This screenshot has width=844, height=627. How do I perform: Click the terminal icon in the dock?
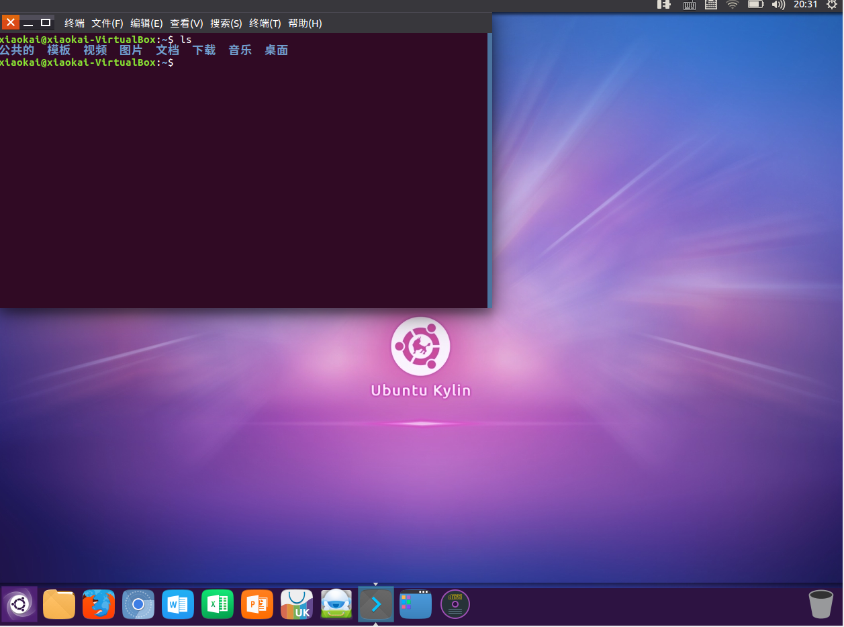(376, 604)
